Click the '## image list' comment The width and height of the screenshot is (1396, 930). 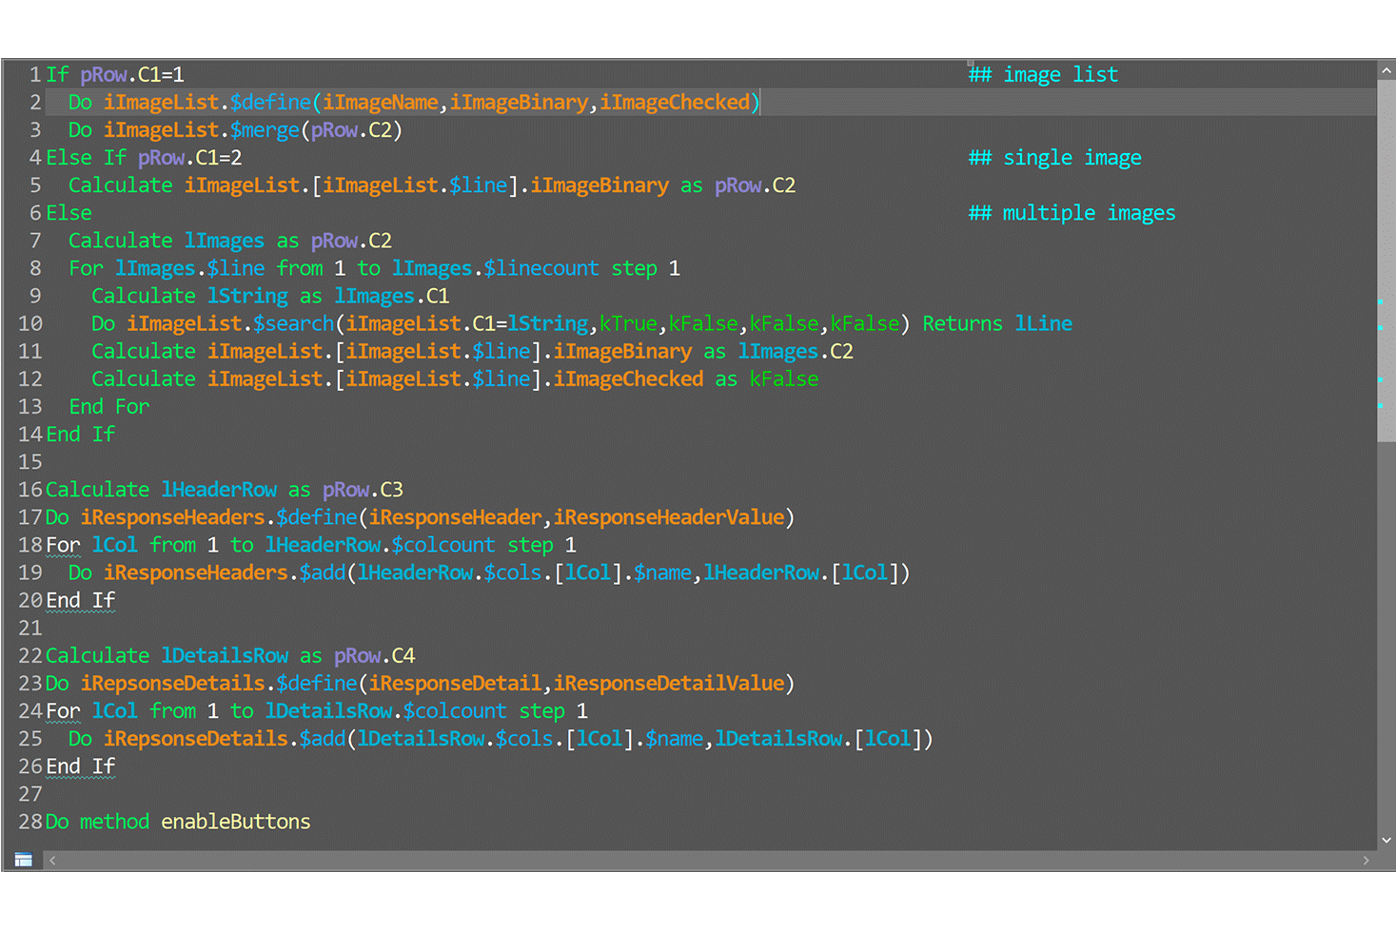click(1044, 74)
